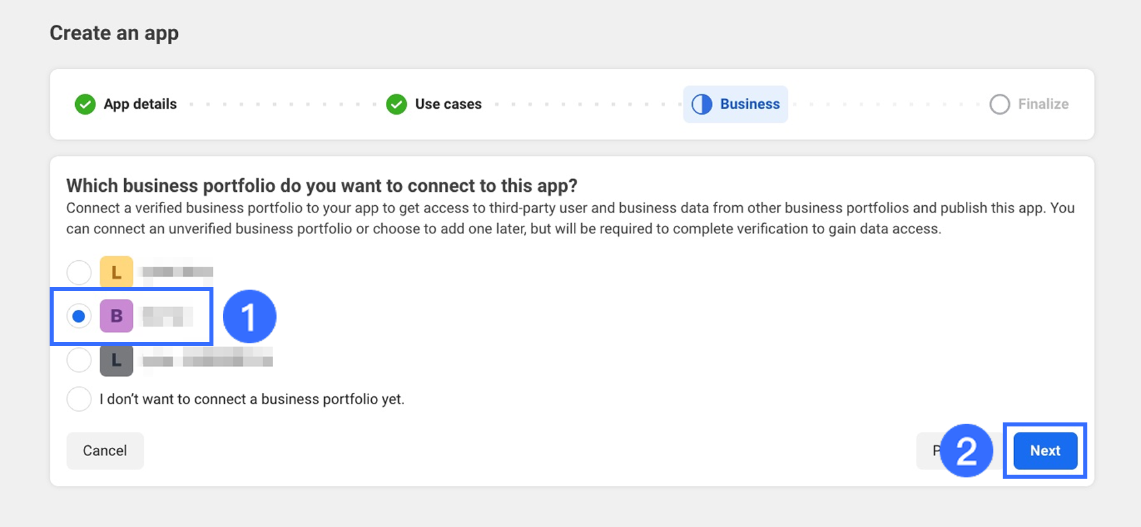This screenshot has height=527, width=1141.
Task: Click the green checkmark beside App details
Action: [85, 104]
